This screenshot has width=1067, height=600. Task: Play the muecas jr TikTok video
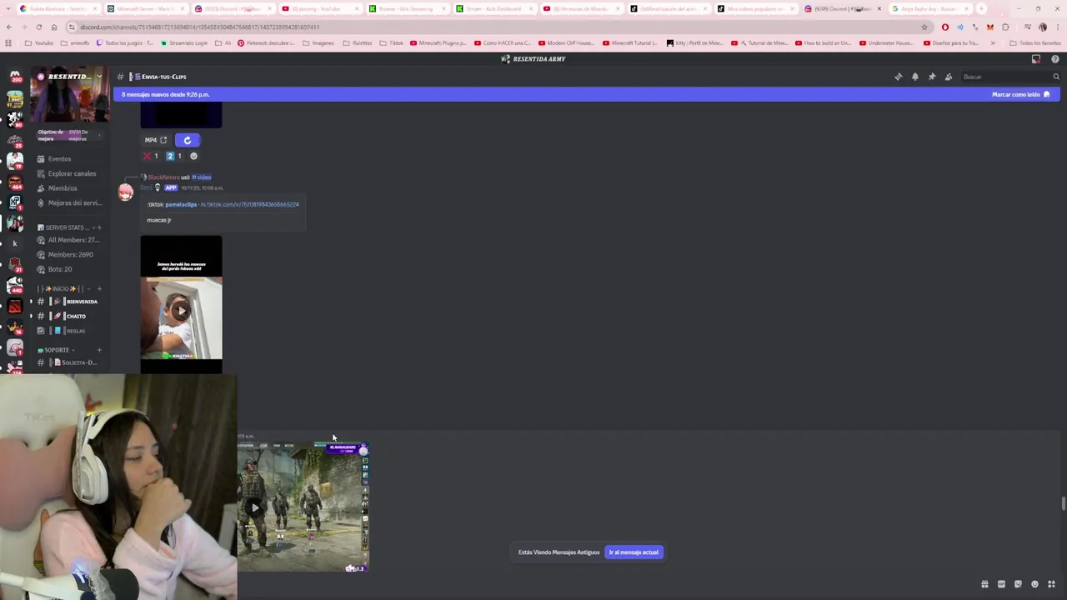(181, 311)
